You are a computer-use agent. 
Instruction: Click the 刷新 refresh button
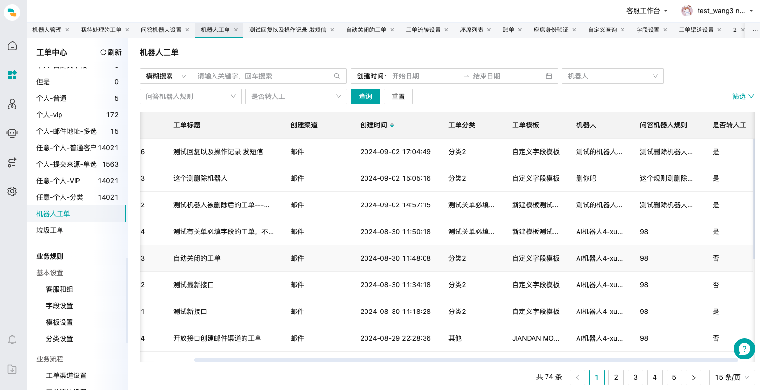(x=111, y=52)
